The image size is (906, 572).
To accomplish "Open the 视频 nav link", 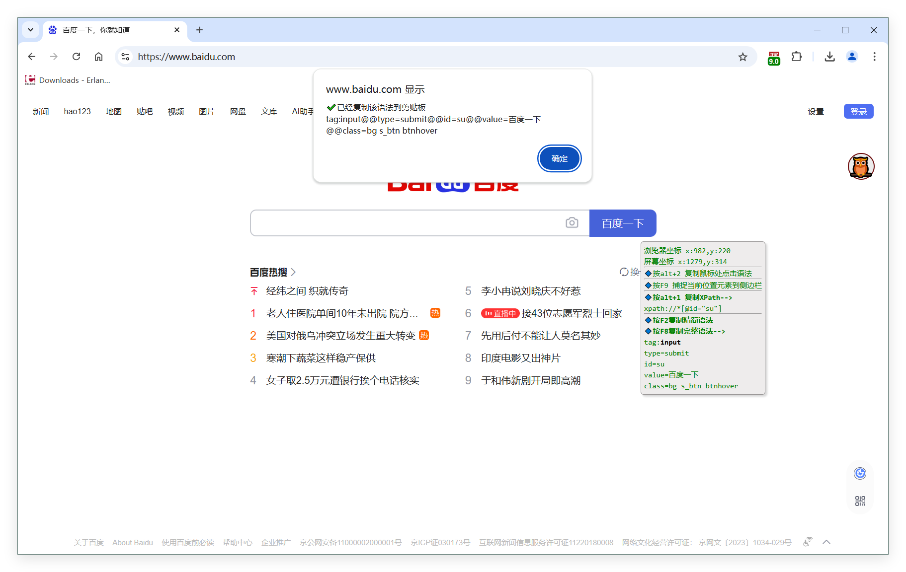I will [176, 111].
